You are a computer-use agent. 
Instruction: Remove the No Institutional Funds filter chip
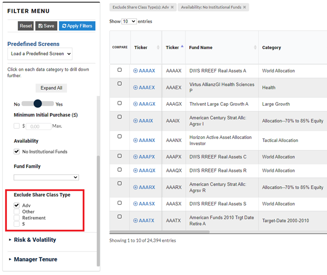244,7
